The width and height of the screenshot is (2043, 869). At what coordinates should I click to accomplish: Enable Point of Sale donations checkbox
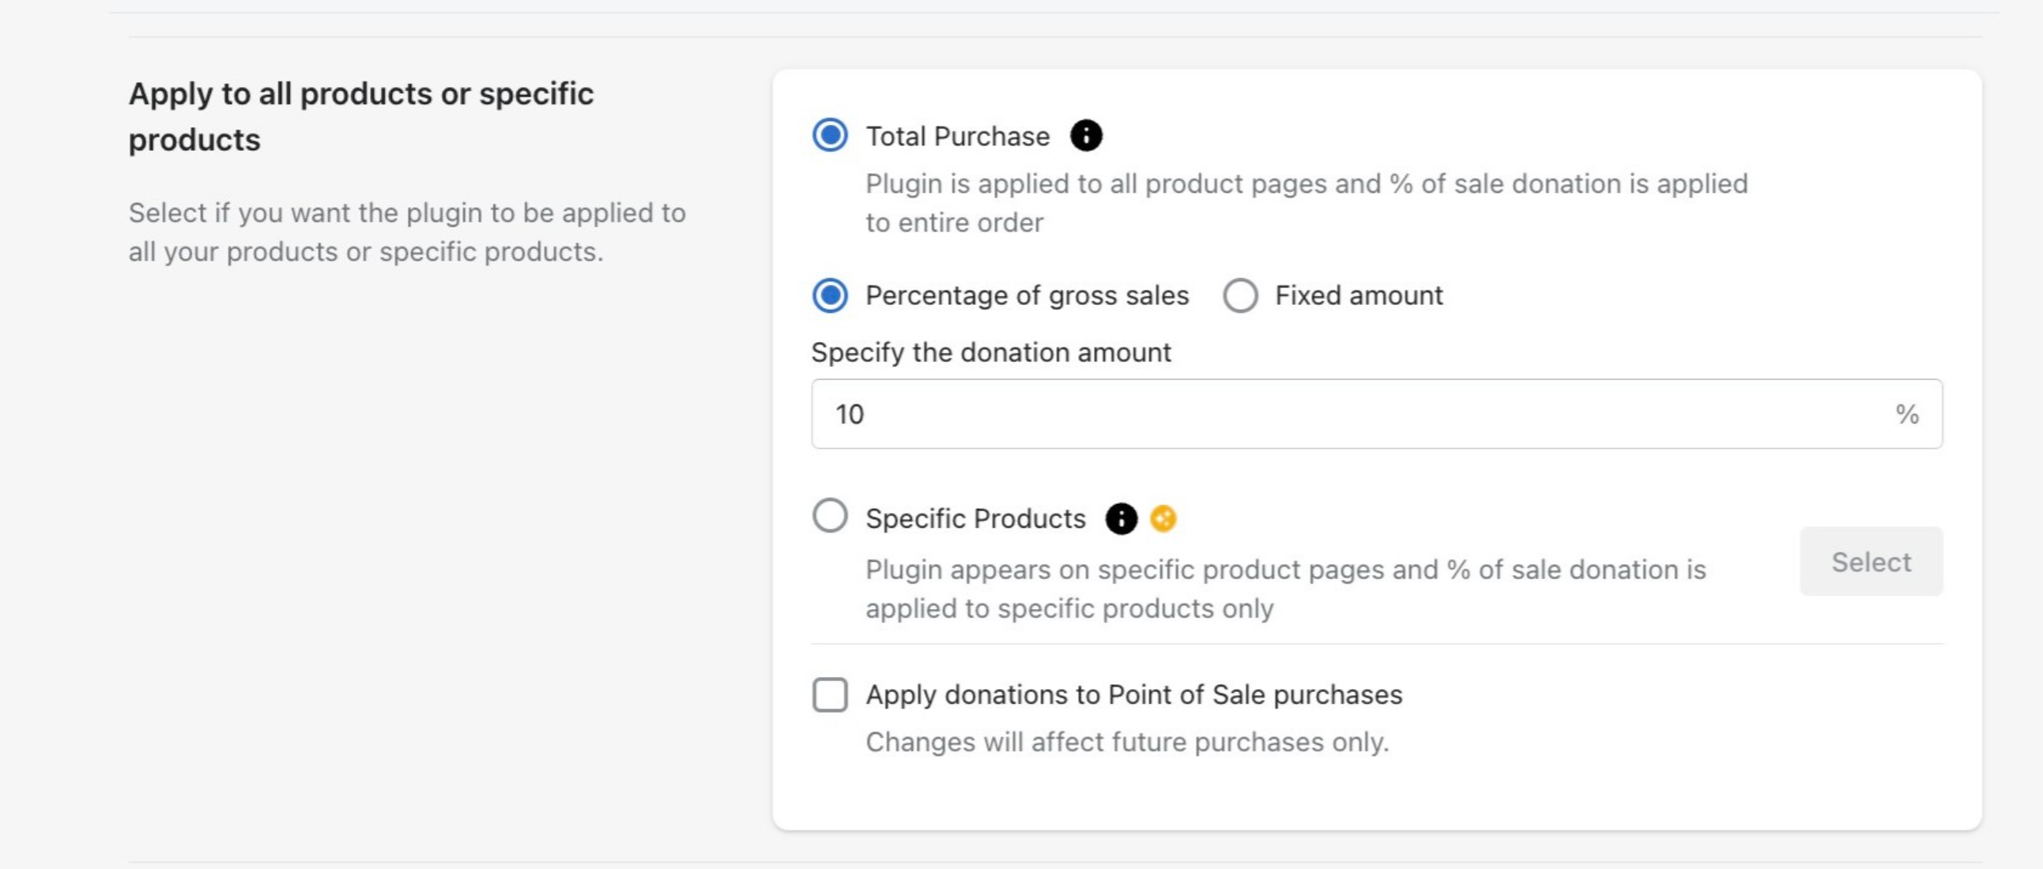pos(830,694)
